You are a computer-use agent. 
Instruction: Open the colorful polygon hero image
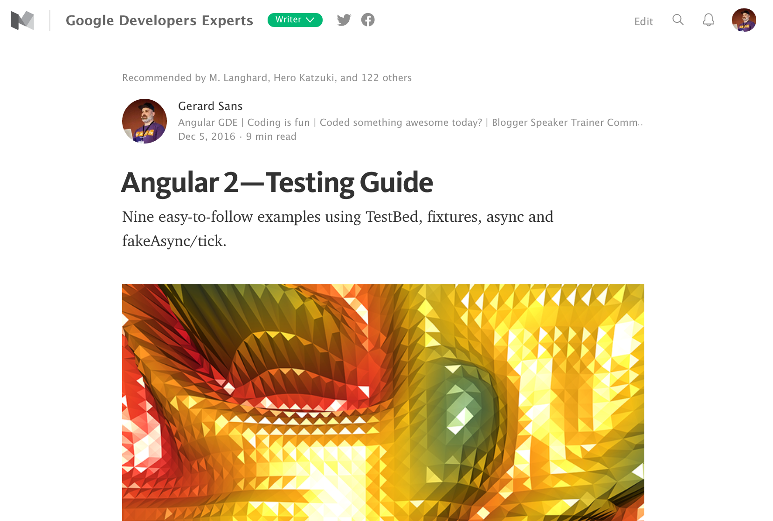point(383,403)
